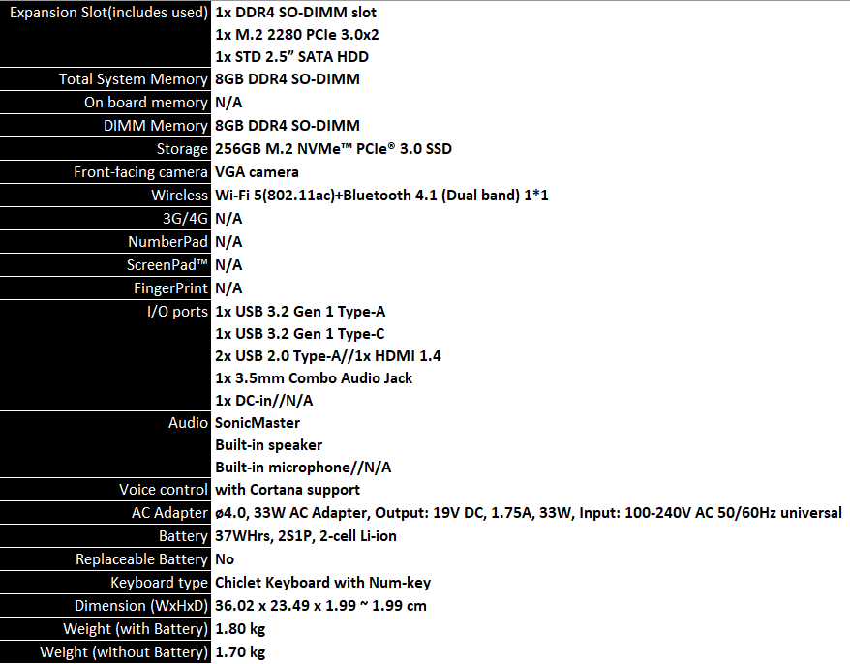Click the 'ScreenPad™' label cell
This screenshot has height=664, width=850.
pyautogui.click(x=167, y=265)
